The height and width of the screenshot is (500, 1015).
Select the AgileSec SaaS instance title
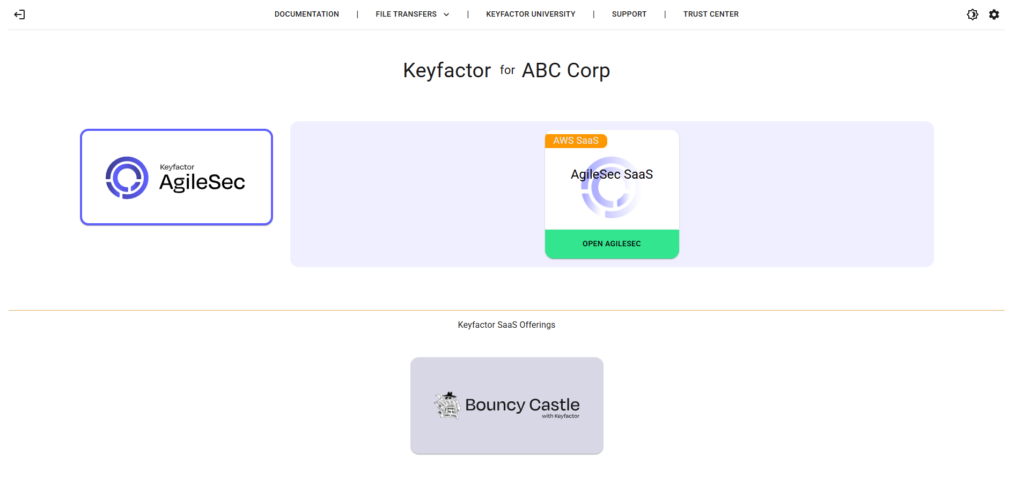pos(612,174)
